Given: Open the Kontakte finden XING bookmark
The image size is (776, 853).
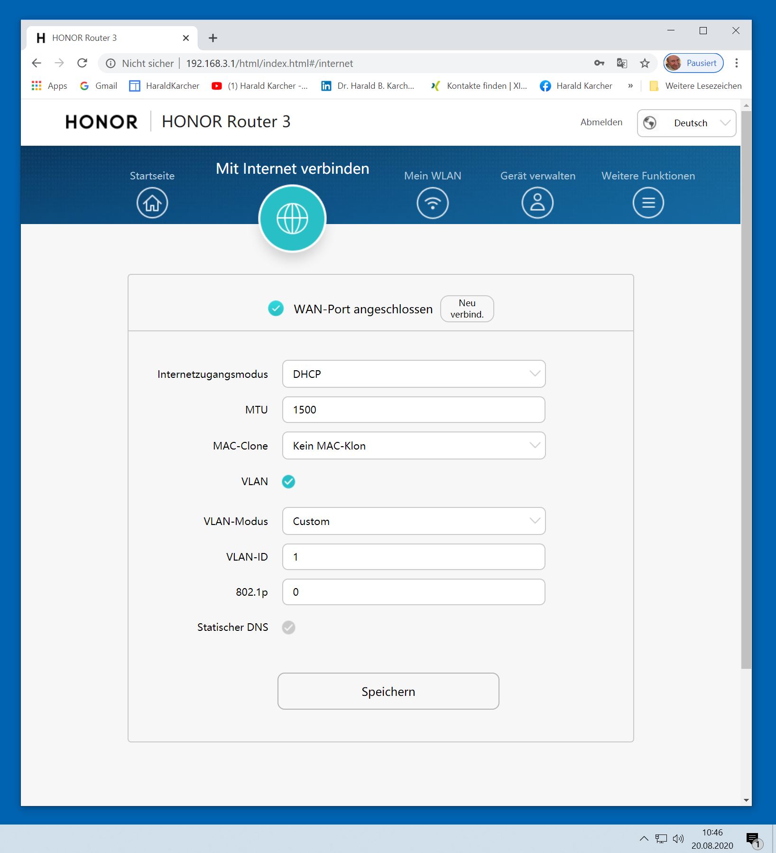Looking at the screenshot, I should pyautogui.click(x=479, y=86).
